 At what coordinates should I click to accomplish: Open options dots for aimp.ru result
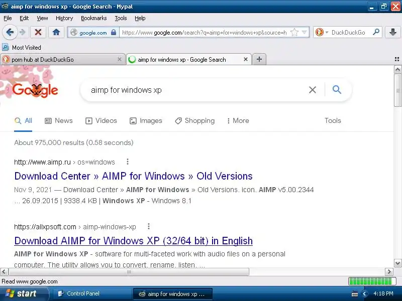tap(128, 162)
